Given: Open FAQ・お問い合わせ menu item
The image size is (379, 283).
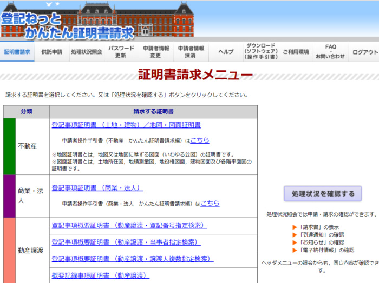Looking at the screenshot, I should [330, 52].
